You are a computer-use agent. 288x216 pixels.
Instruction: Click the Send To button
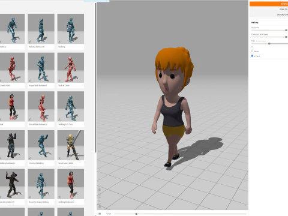[x=269, y=9]
